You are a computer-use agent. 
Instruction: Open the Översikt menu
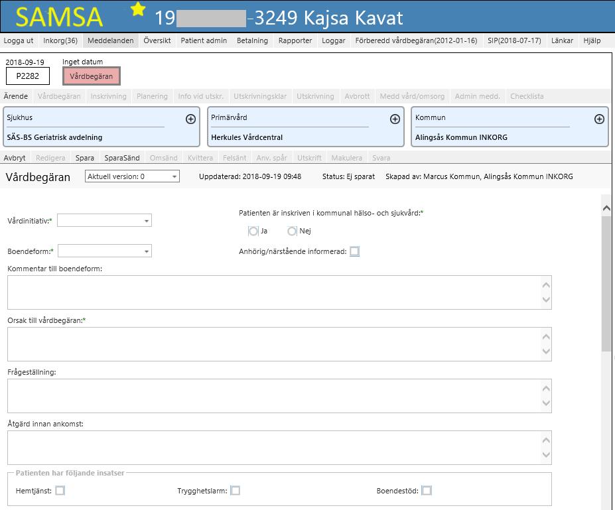pyautogui.click(x=157, y=40)
